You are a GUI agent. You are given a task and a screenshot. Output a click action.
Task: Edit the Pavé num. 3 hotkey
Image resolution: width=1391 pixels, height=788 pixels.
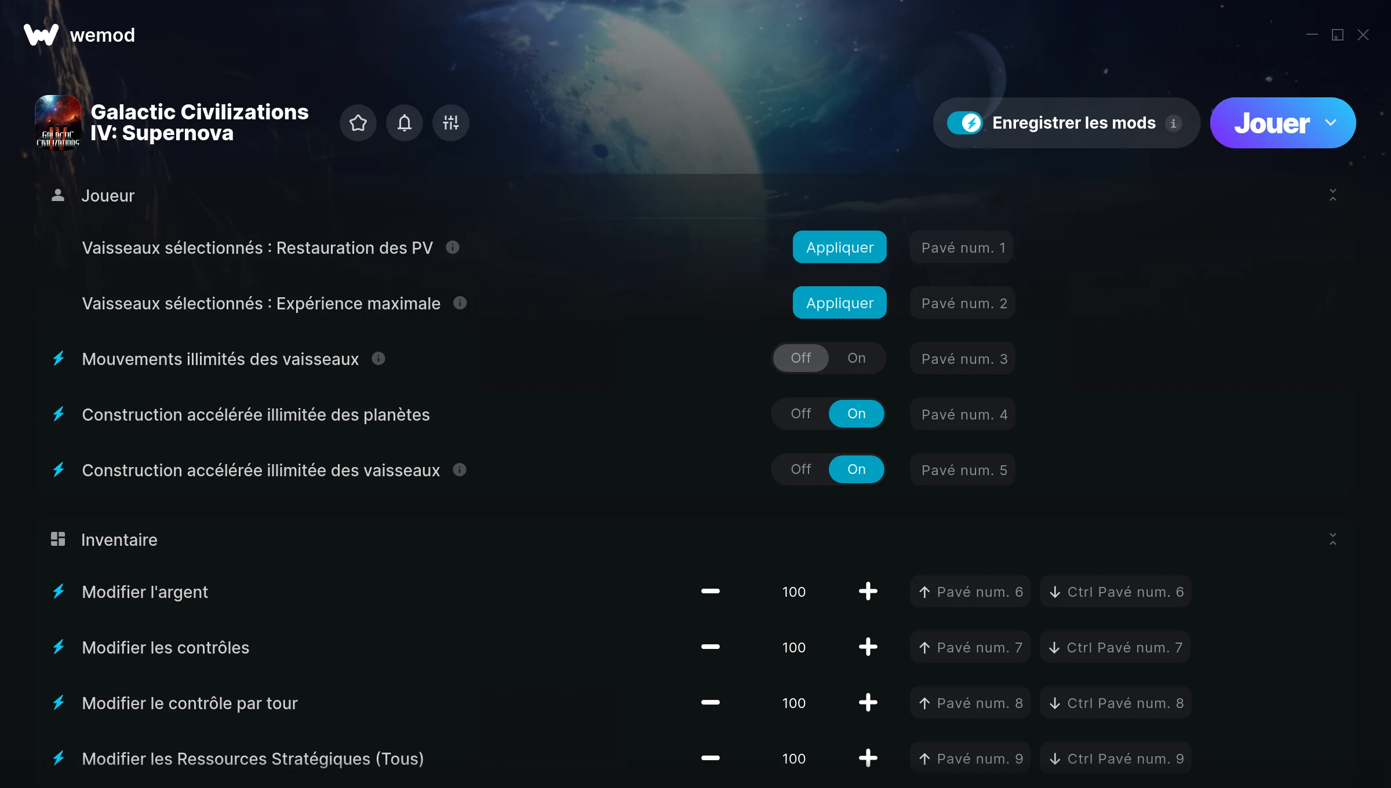pos(963,359)
